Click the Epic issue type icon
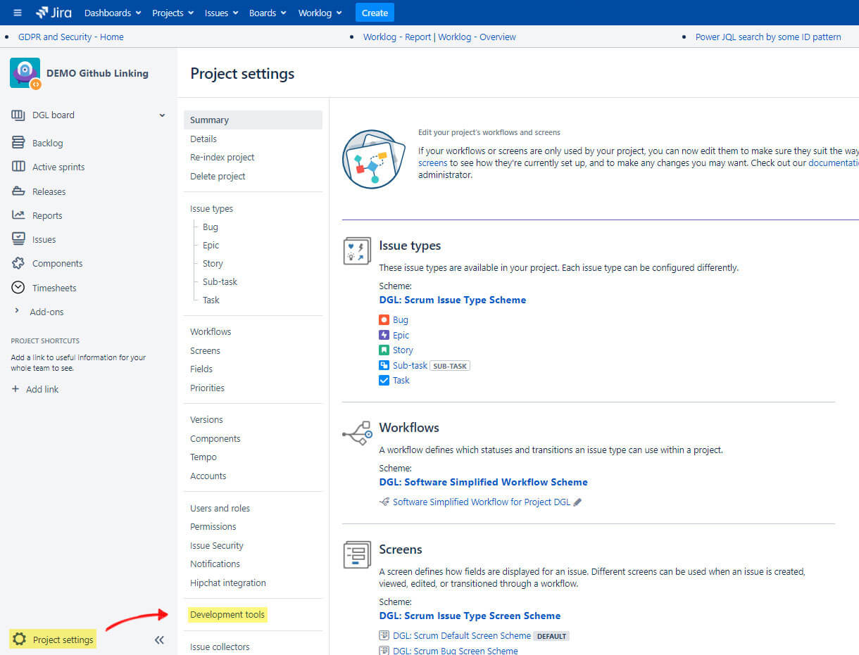859x655 pixels. 384,335
